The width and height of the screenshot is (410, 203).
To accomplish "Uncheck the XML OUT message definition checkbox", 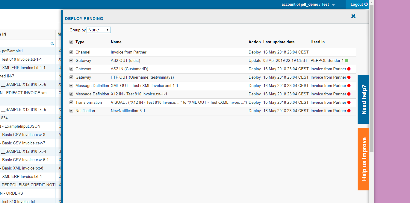I will point(71,86).
